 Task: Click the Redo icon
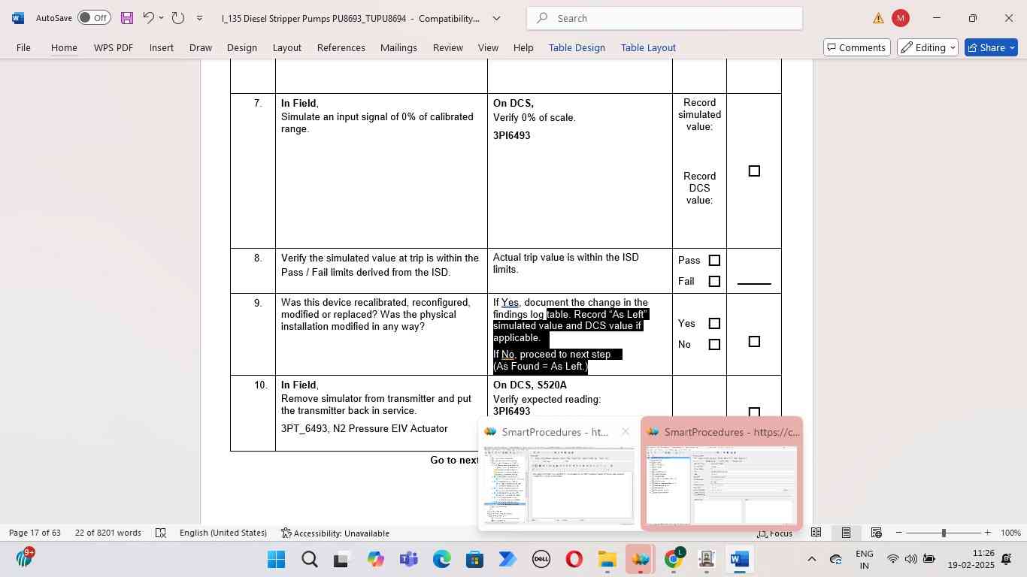[177, 17]
